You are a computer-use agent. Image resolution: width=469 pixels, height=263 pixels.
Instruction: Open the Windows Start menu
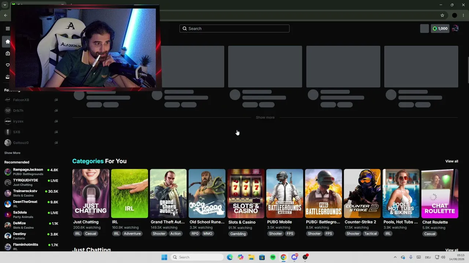click(164, 257)
